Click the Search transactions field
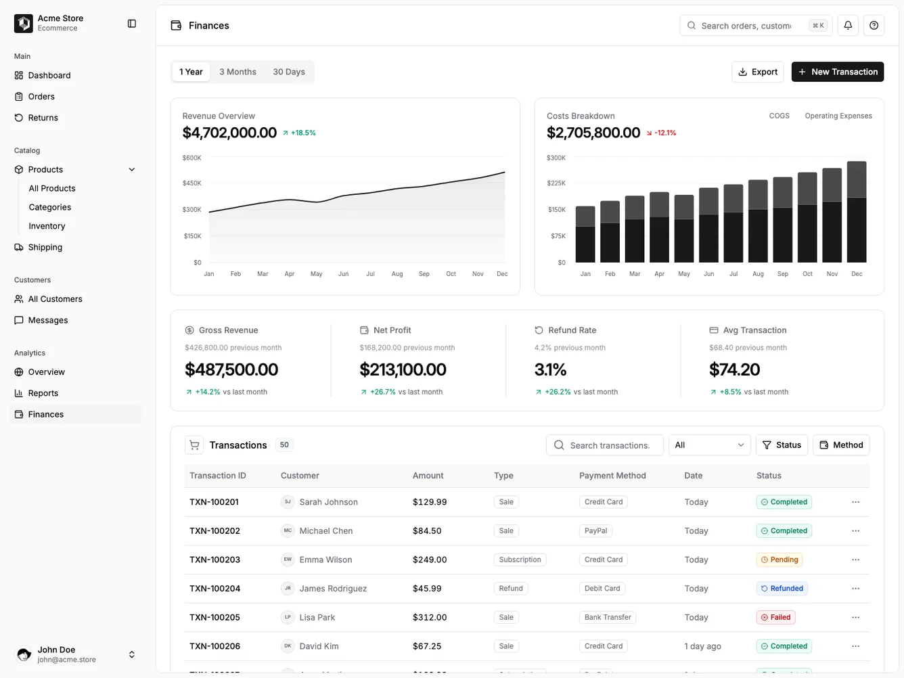 click(x=604, y=445)
